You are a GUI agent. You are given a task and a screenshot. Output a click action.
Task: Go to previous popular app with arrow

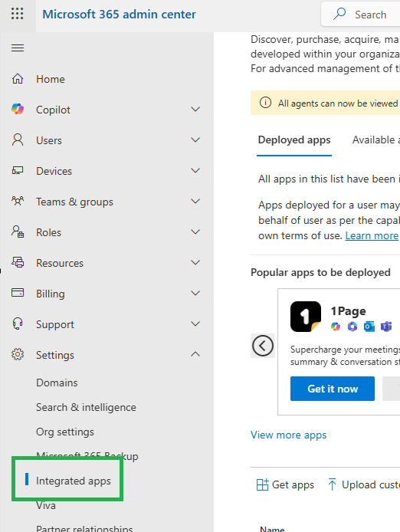pyautogui.click(x=263, y=346)
